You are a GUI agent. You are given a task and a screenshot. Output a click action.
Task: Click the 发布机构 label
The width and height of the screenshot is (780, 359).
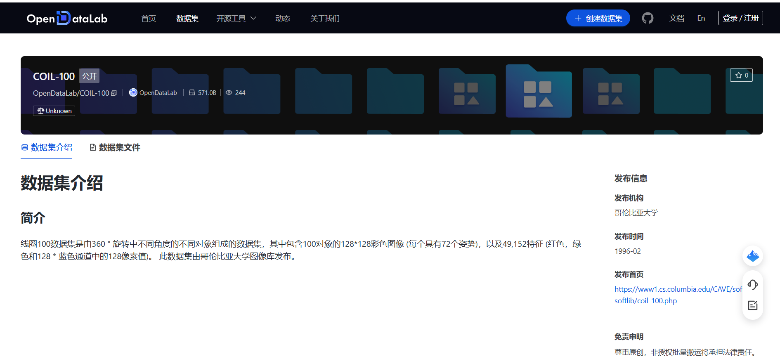tap(629, 198)
